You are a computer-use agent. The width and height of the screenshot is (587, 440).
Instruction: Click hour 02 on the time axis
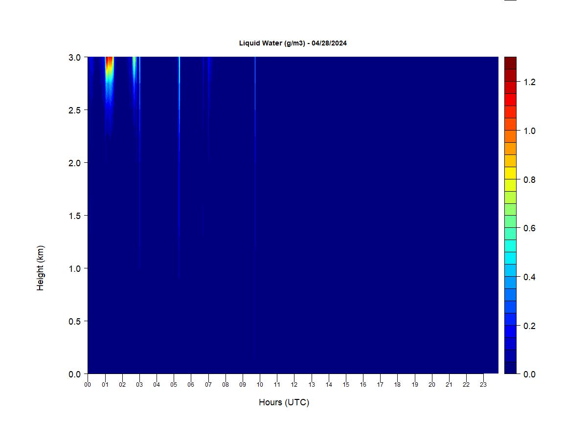(x=122, y=385)
